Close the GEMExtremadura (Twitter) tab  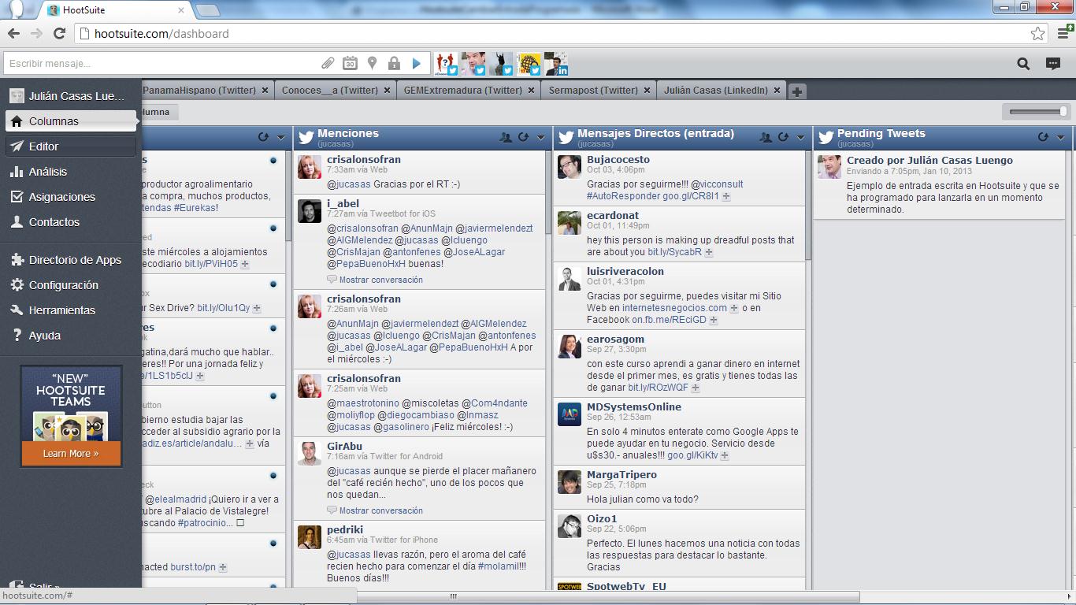click(532, 91)
